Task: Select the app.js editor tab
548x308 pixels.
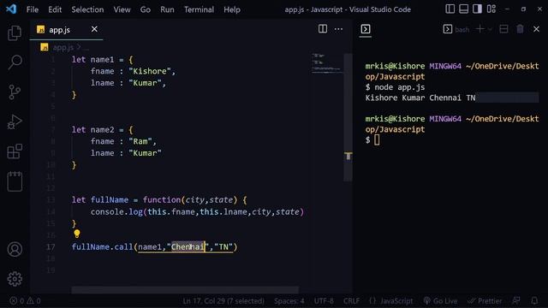Action: point(67,30)
